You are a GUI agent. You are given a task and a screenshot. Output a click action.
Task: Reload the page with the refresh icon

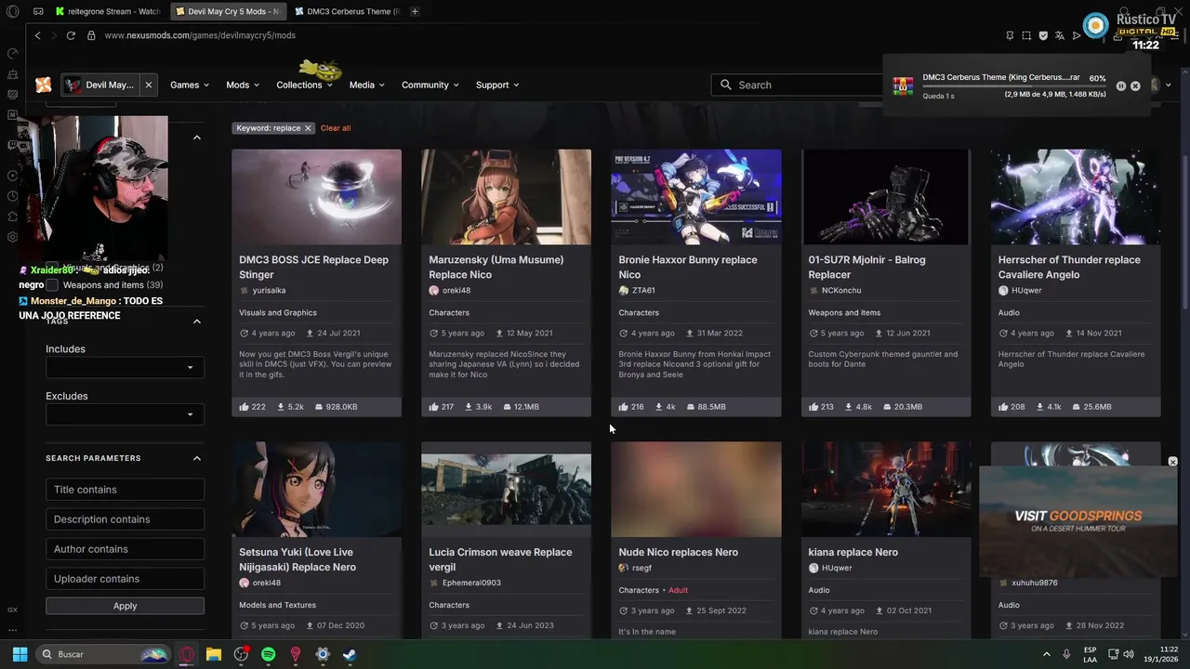click(71, 35)
